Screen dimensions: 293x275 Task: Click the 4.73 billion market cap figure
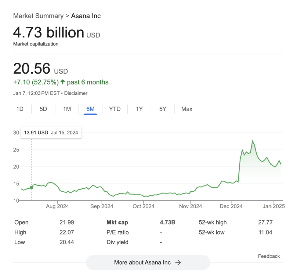coord(49,32)
